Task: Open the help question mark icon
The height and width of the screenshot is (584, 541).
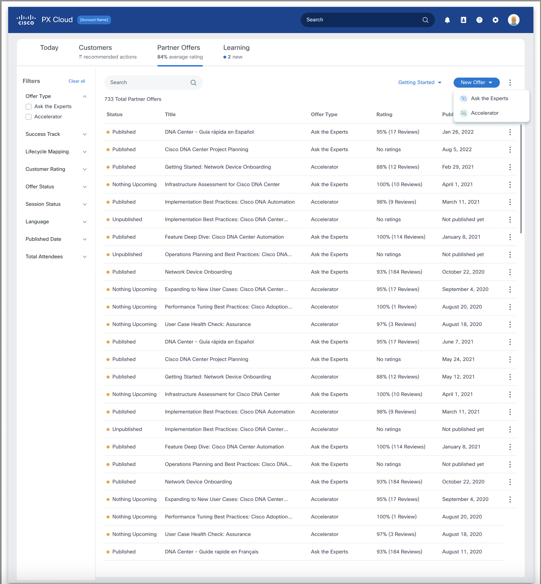Action: [479, 20]
